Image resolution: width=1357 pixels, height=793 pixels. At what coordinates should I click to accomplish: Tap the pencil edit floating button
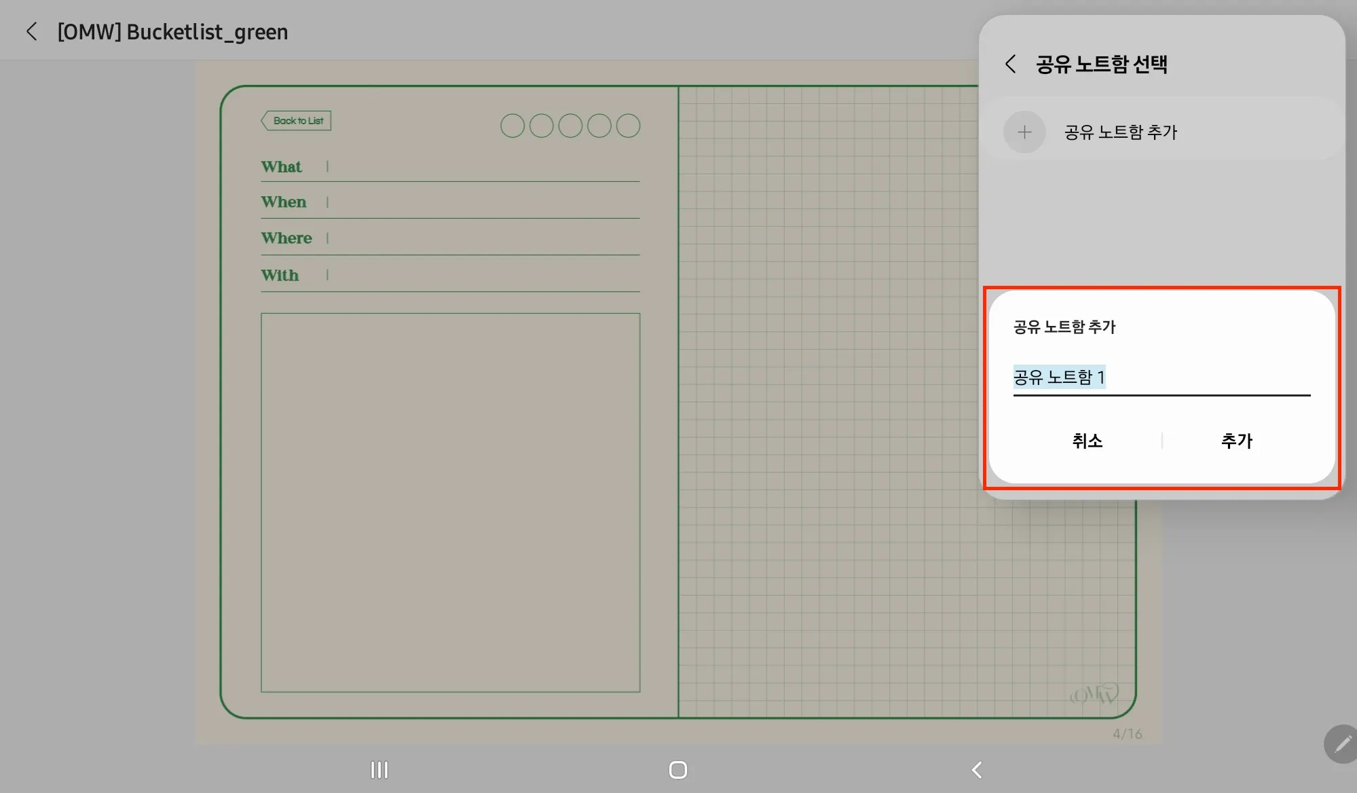pos(1341,744)
